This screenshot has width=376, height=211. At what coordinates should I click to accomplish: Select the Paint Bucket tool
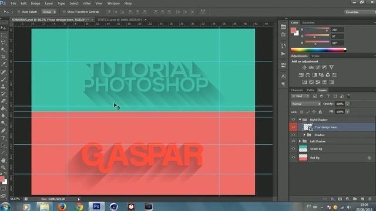click(x=3, y=108)
